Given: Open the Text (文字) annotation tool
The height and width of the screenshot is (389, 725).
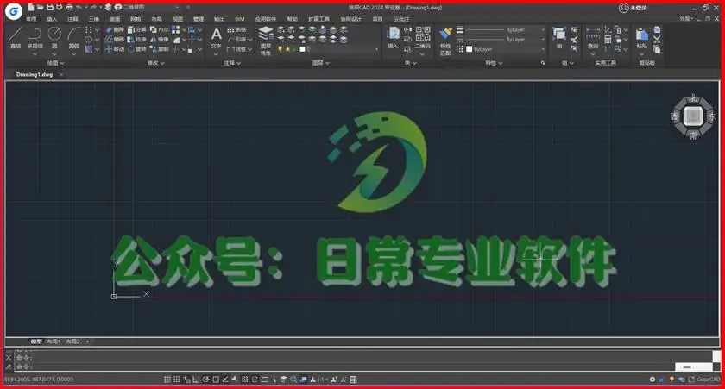Looking at the screenshot, I should [216, 38].
